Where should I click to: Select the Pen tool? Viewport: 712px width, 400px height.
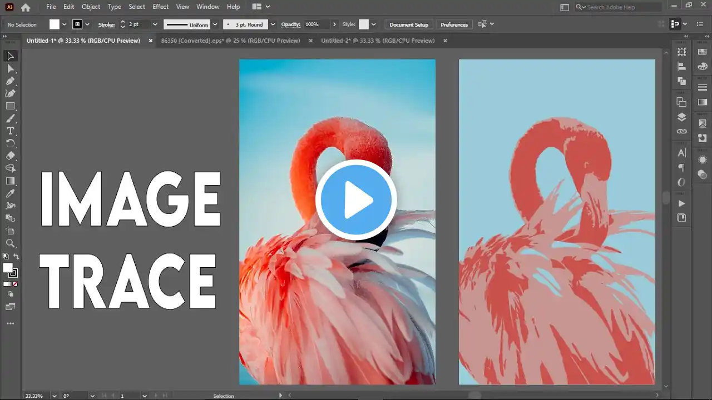10,81
